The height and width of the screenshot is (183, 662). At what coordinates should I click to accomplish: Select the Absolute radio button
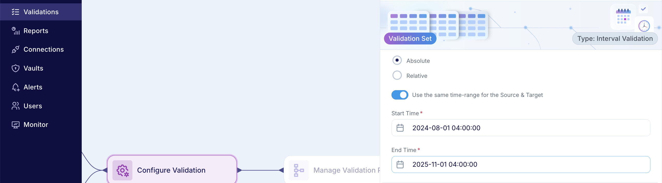(397, 60)
